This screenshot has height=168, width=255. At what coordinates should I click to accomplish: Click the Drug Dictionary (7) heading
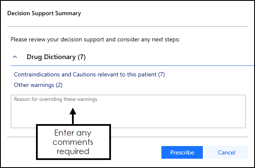pyautogui.click(x=56, y=57)
